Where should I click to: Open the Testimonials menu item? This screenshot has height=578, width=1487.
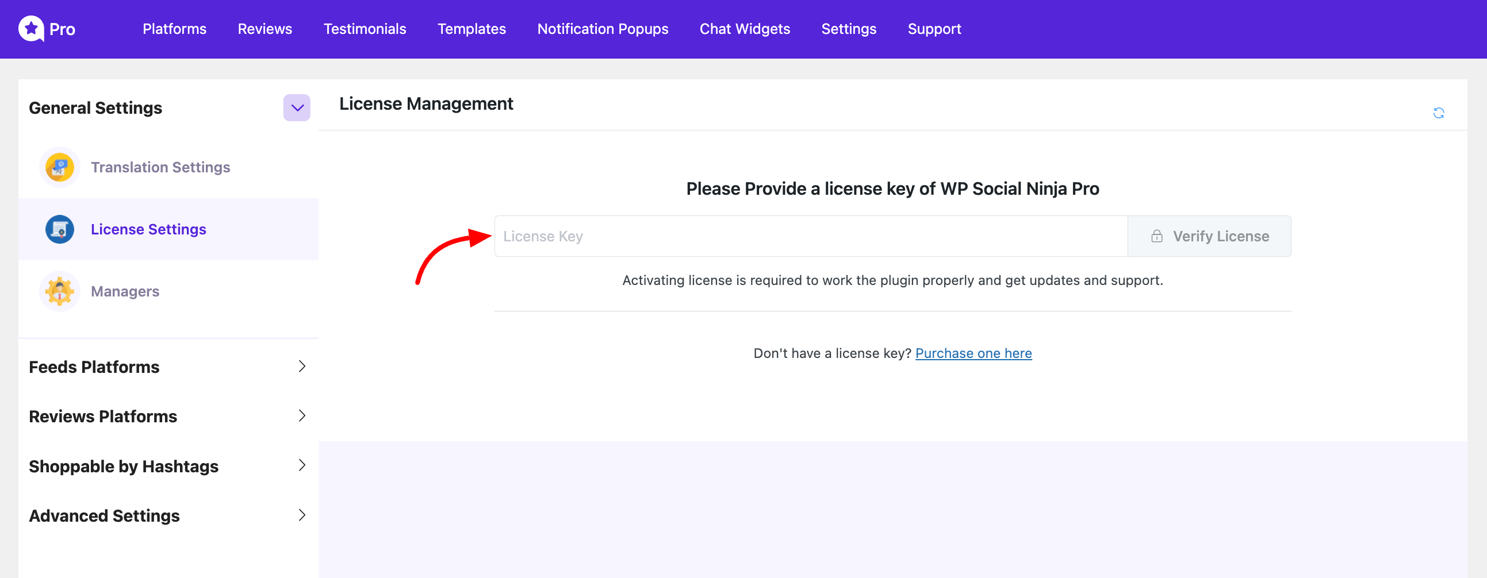click(365, 29)
